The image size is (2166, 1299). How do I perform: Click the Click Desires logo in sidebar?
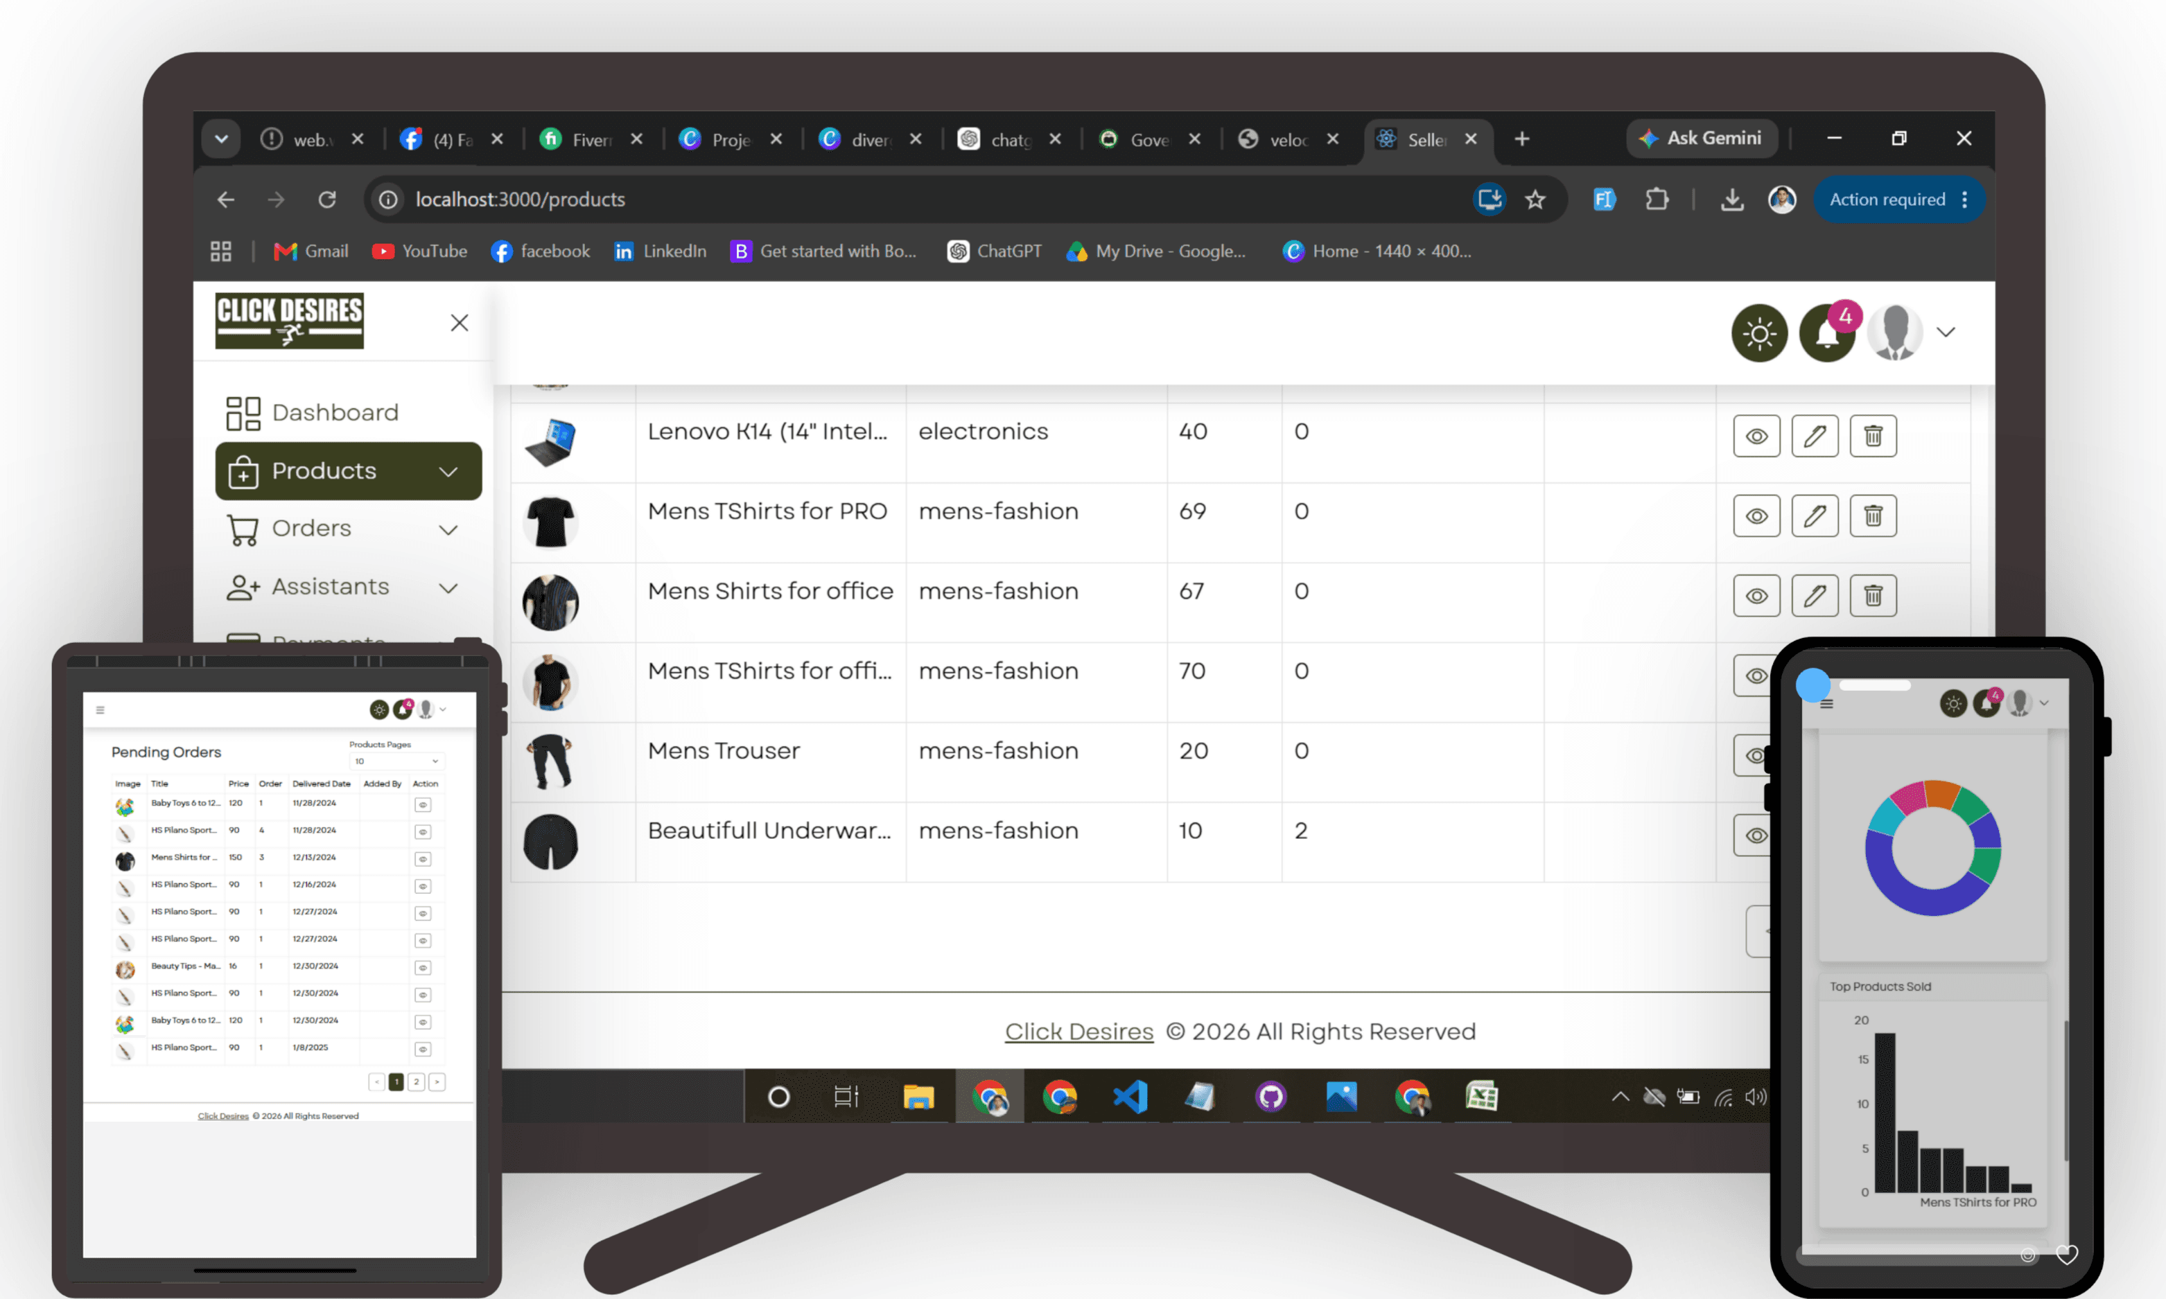[290, 320]
